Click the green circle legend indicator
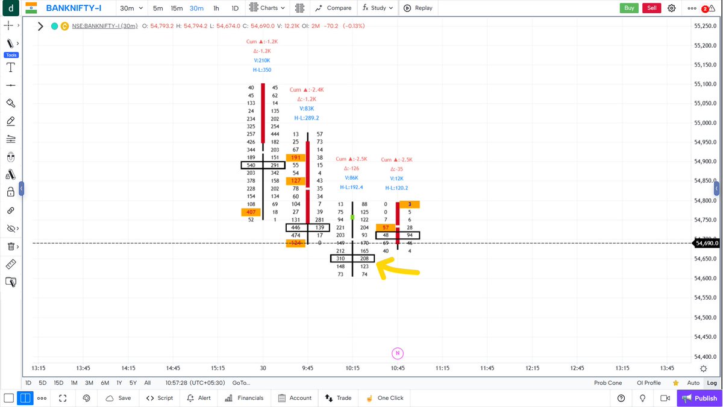Image resolution: width=723 pixels, height=407 pixels. [54, 26]
